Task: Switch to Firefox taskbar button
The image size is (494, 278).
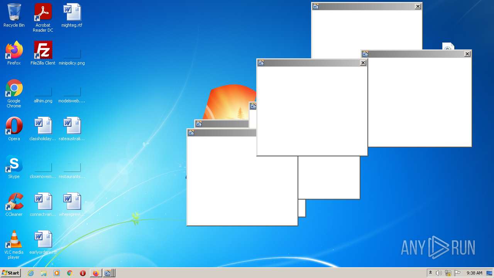Action: 96,273
